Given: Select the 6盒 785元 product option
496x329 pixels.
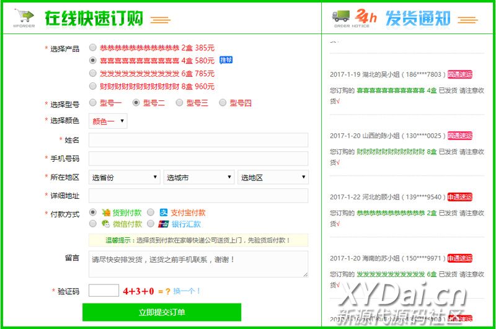Looking at the screenshot, I should 92,73.
